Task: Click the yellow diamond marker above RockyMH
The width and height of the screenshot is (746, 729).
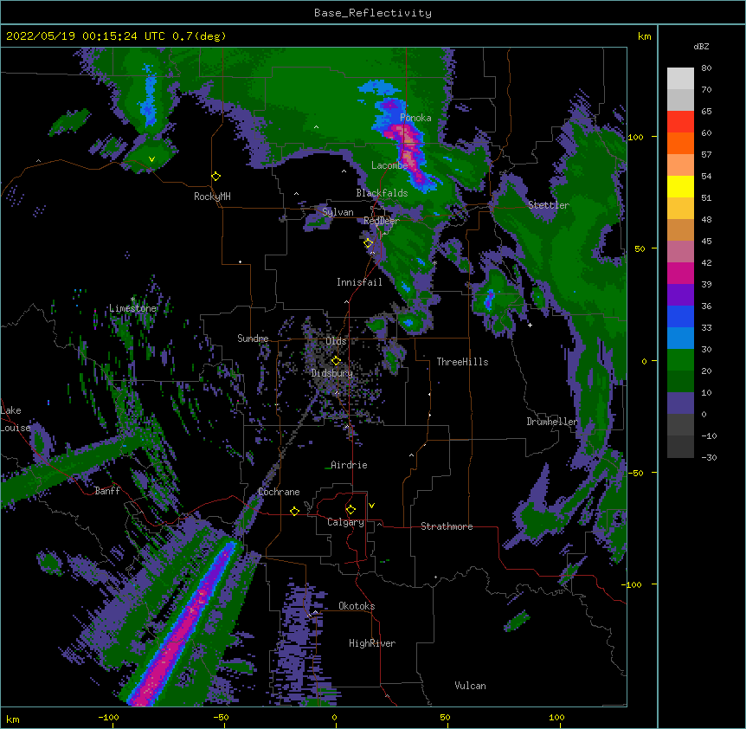Action: (216, 177)
